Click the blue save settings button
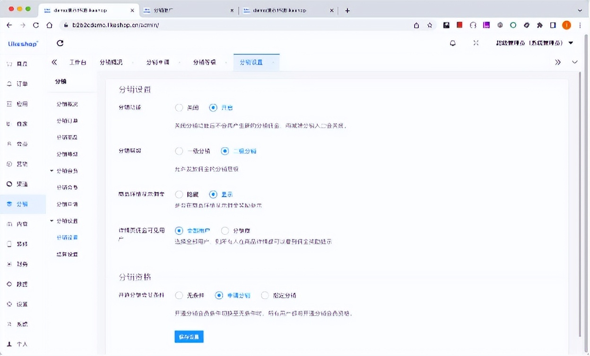 (x=189, y=337)
